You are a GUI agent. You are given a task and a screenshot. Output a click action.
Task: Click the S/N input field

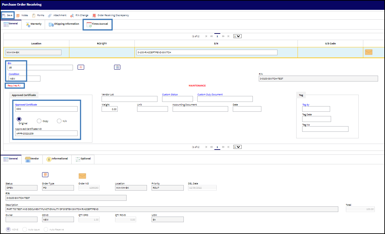point(207,52)
